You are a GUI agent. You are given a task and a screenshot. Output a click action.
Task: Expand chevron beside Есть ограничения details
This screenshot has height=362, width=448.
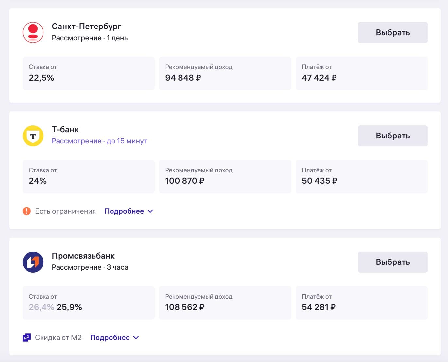point(150,211)
